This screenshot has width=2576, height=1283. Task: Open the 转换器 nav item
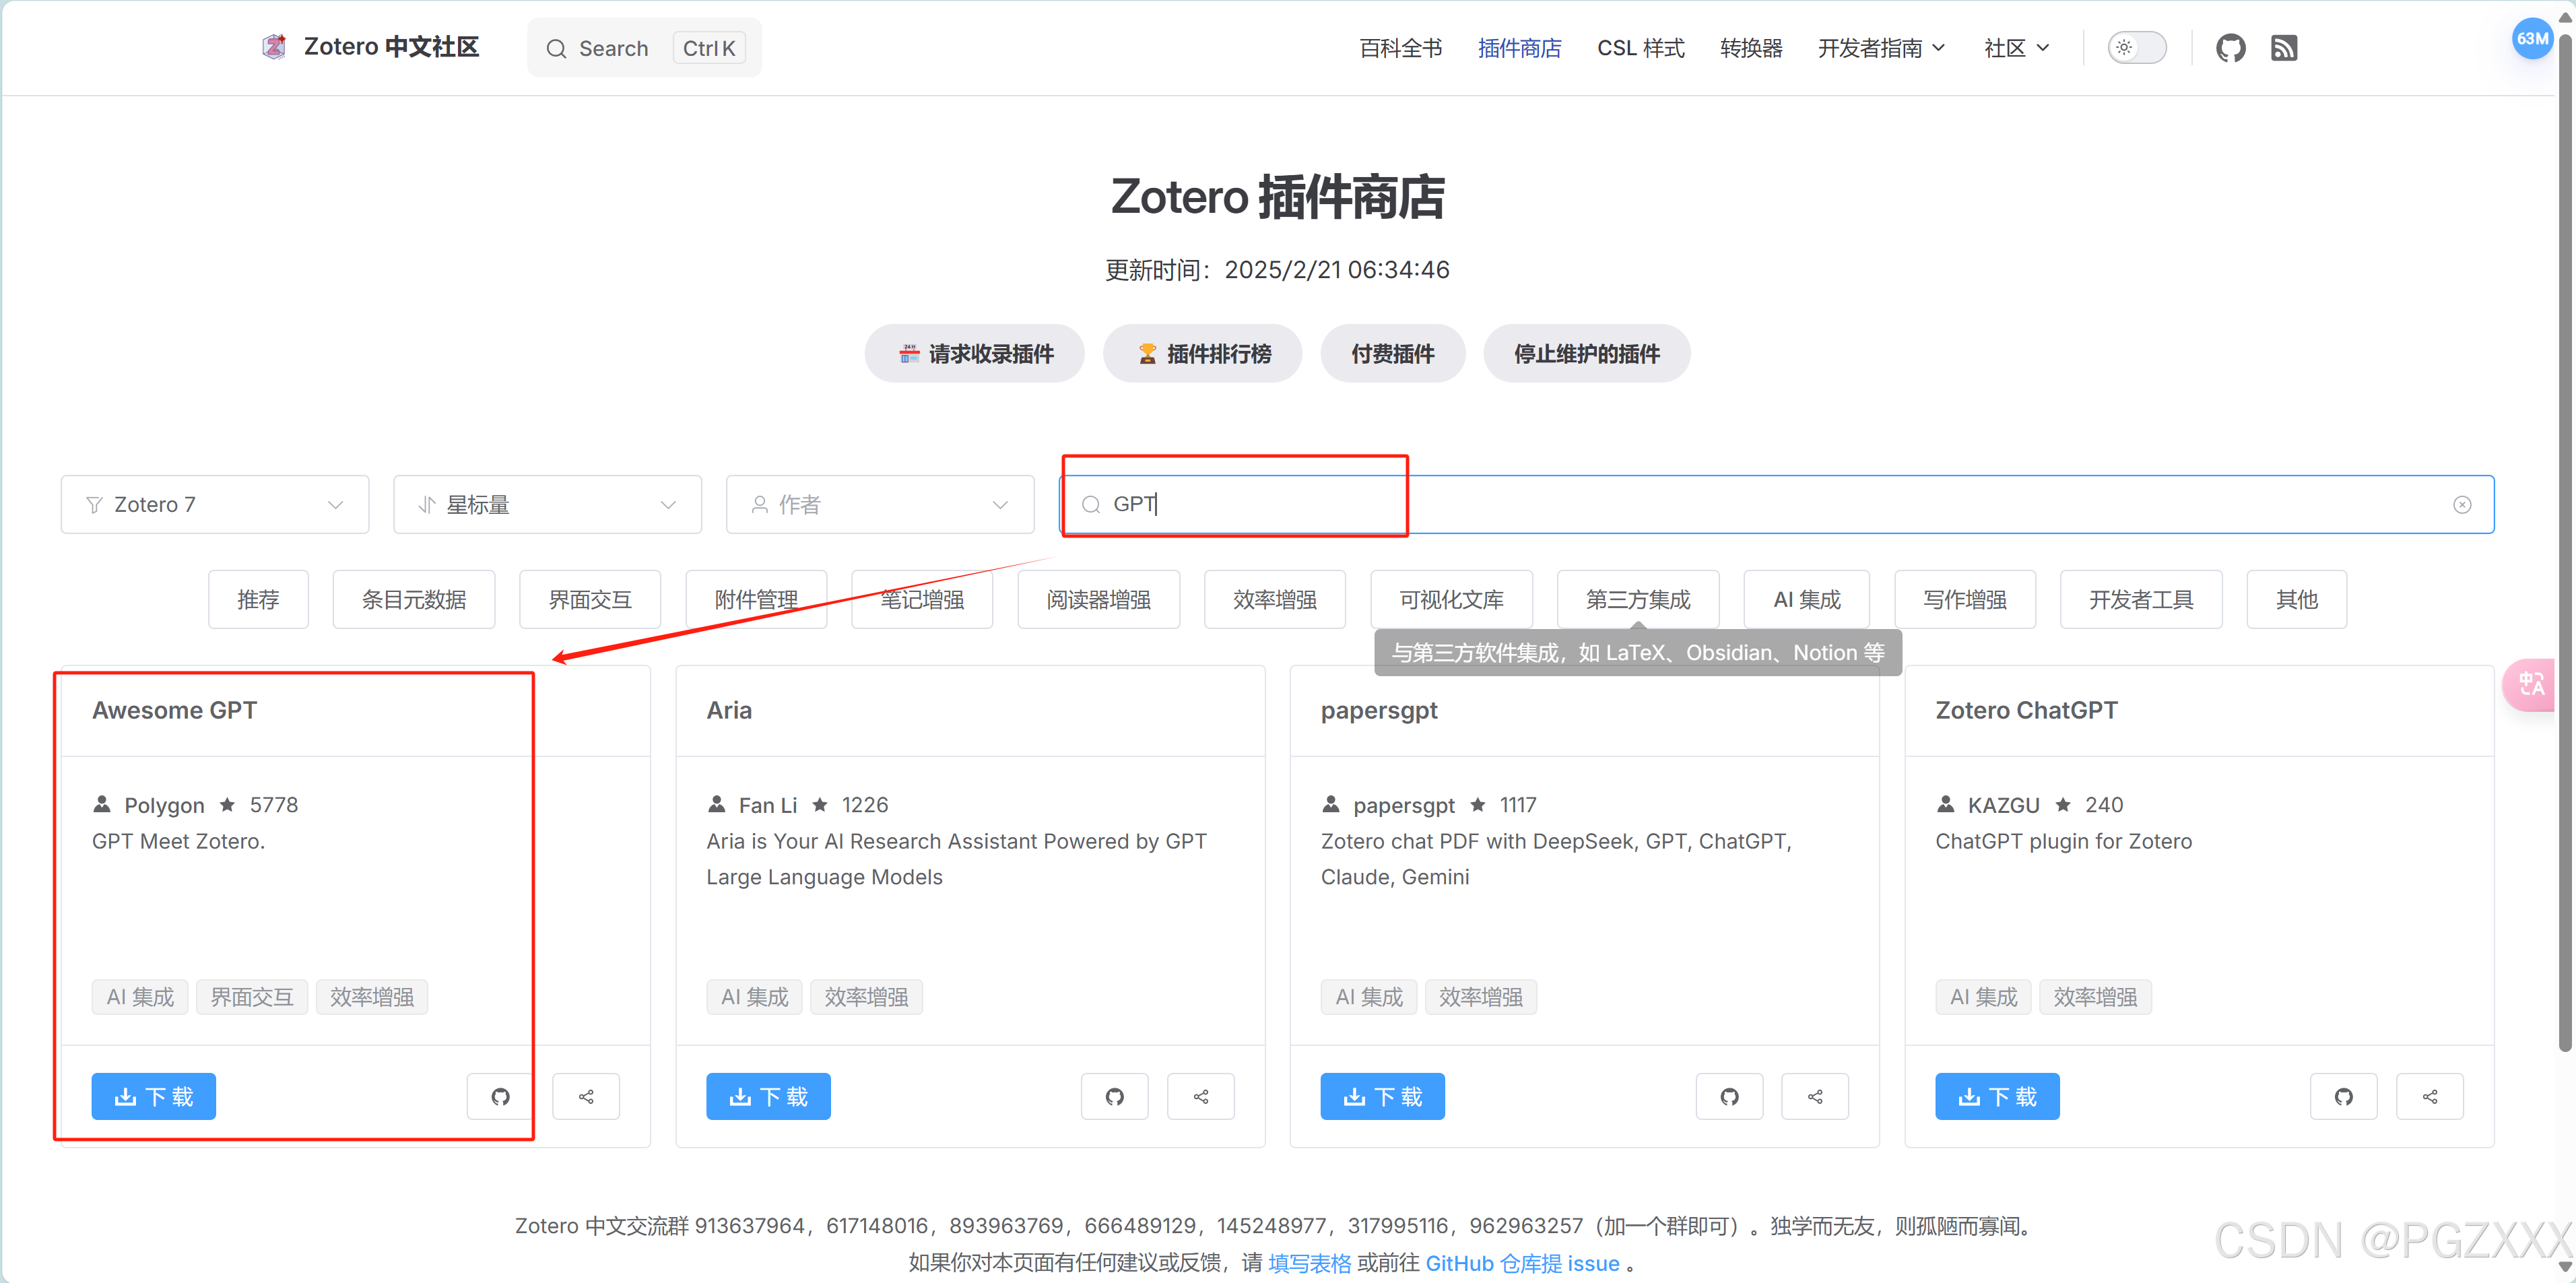point(1751,48)
